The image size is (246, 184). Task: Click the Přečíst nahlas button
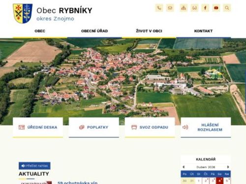(34, 166)
